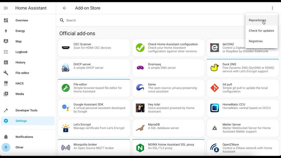Open the Genie voice assistant add-on
Viewport: 281px width, 158px height.
[168, 88]
